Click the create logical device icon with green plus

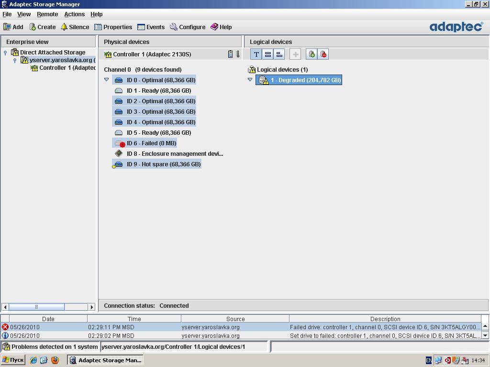[x=312, y=54]
